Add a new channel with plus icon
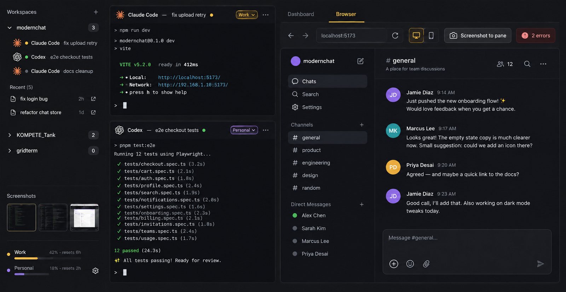This screenshot has width=566, height=292. pyautogui.click(x=362, y=125)
